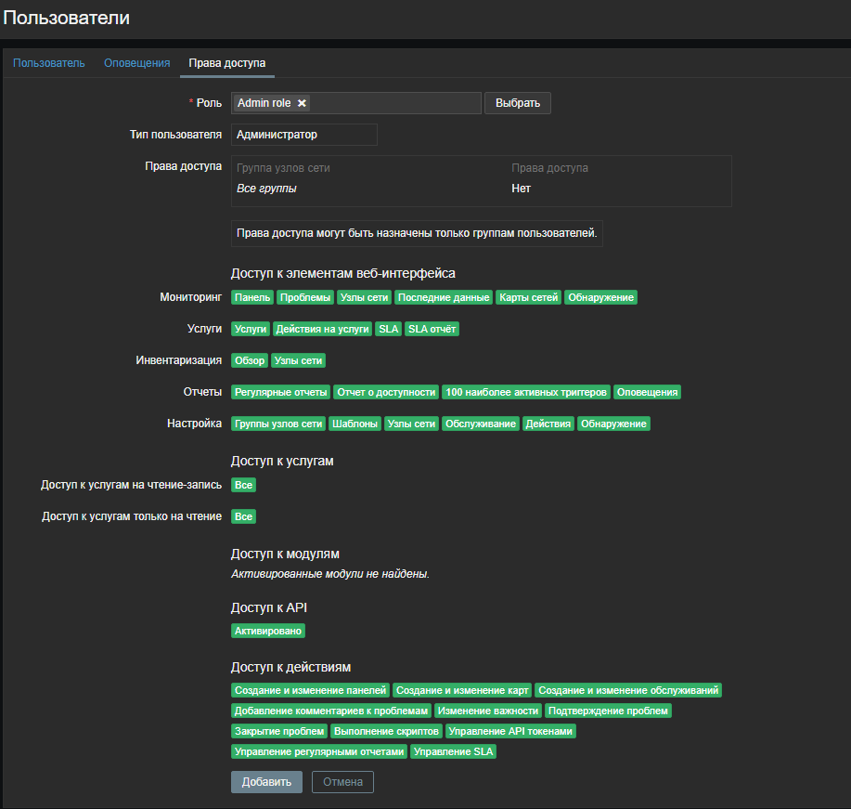Click the Активировано API access badge
Viewport: 851px width, 809px height.
(x=268, y=631)
